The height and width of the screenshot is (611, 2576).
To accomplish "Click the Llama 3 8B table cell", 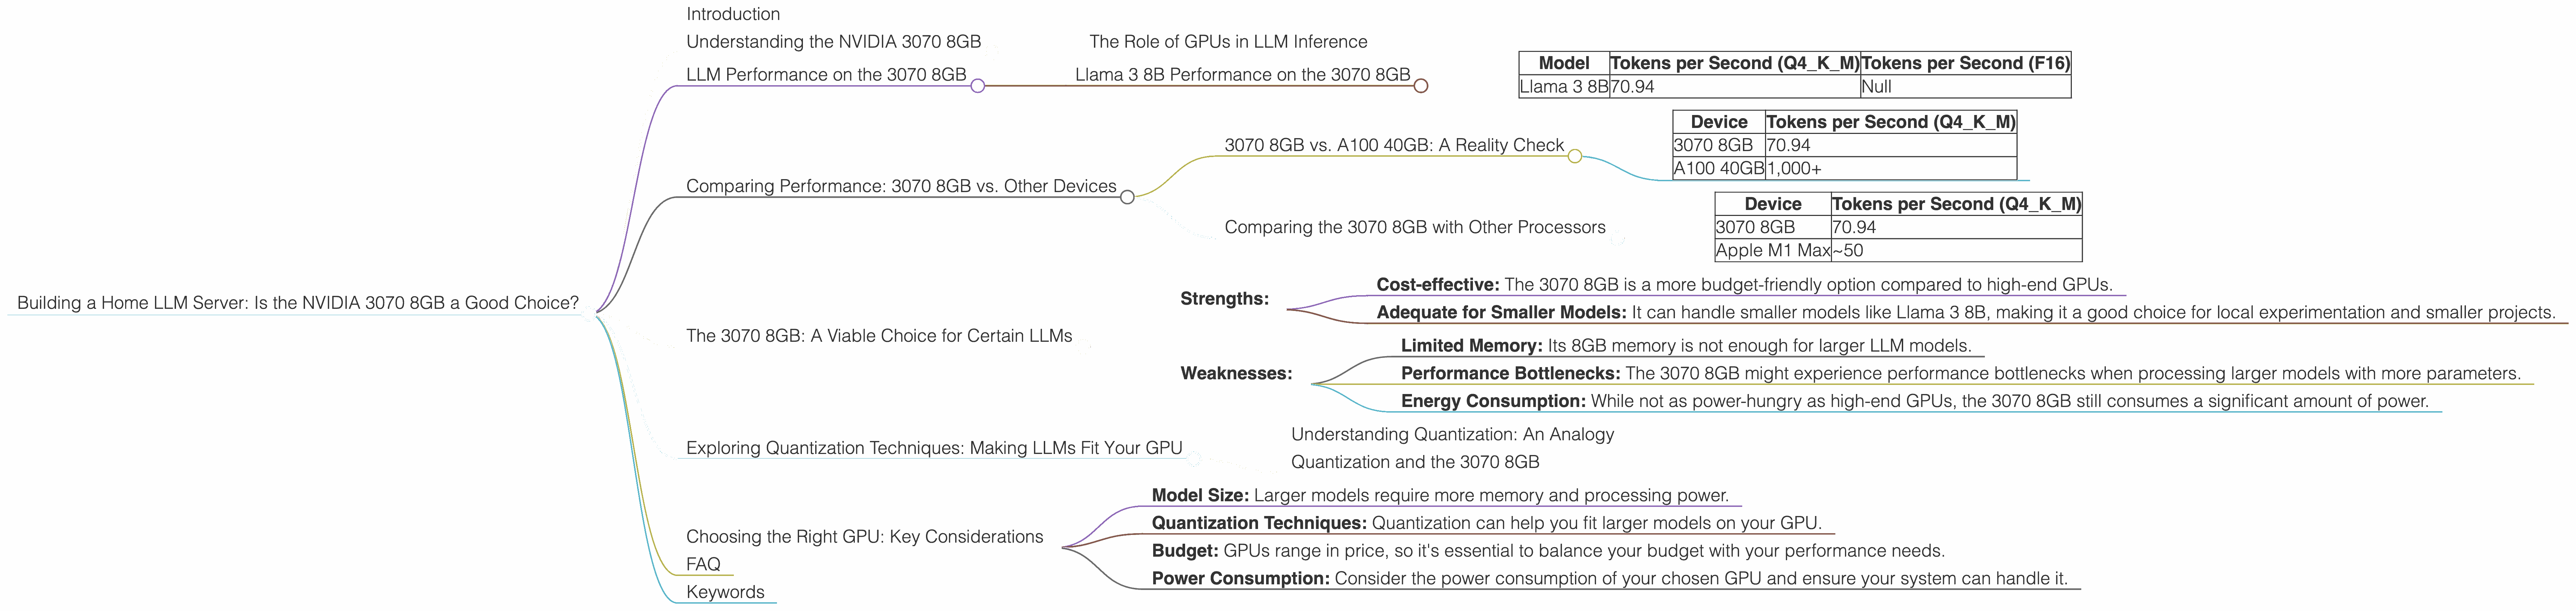I will (x=1563, y=87).
